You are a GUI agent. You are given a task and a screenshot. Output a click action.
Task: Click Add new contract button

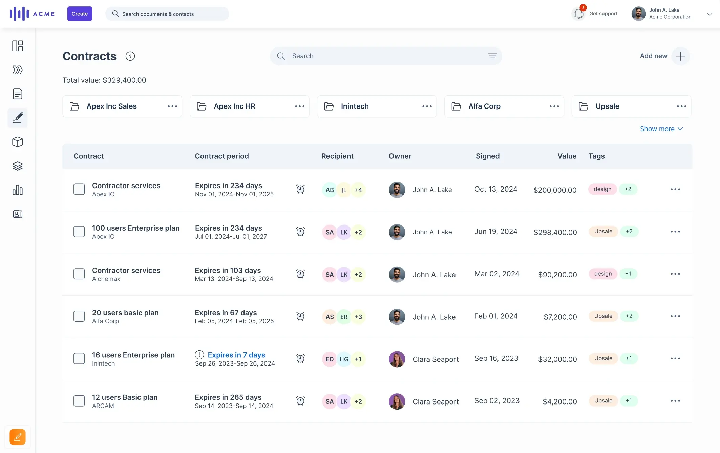click(680, 56)
